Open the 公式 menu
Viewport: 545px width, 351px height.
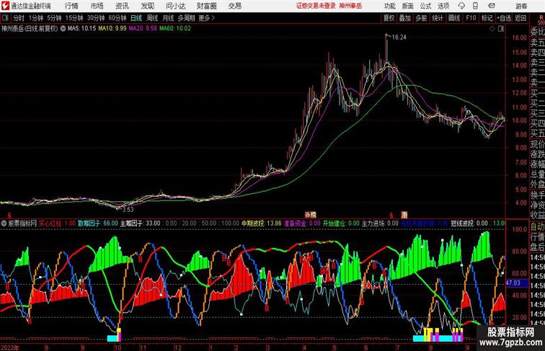tap(425, 6)
